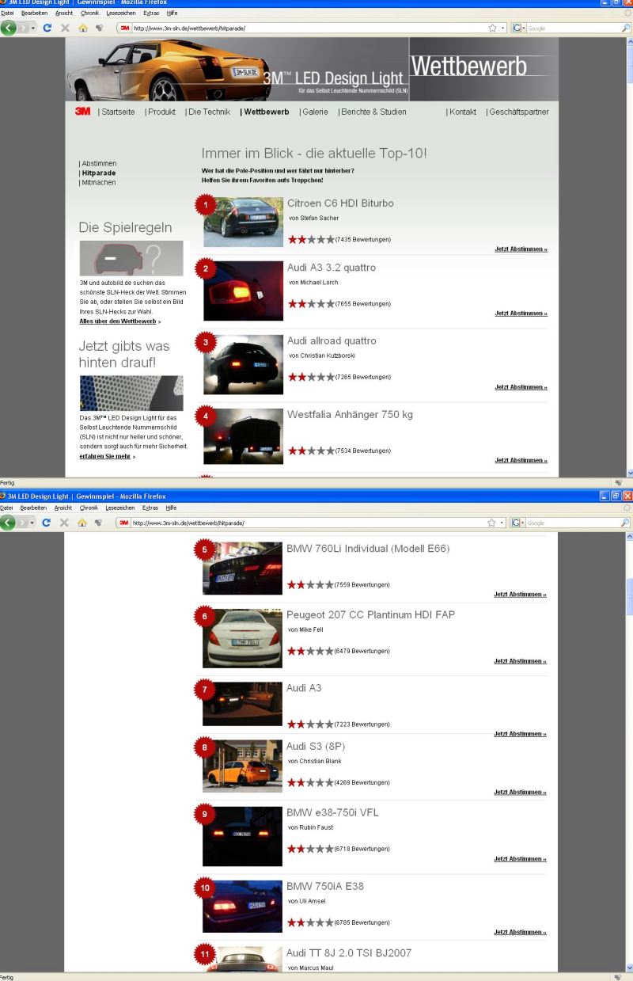Select the Wettbewerb navigation item
The image size is (633, 981).
pyautogui.click(x=266, y=112)
